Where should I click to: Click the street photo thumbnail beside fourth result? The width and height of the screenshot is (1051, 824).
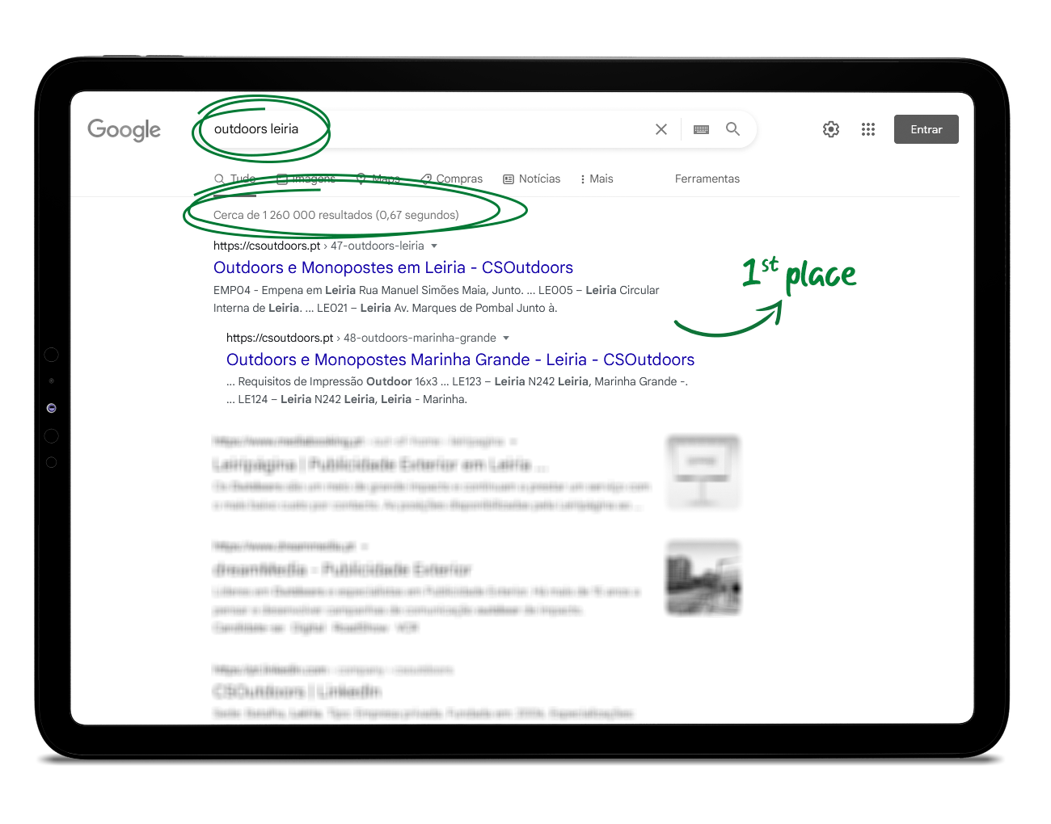click(x=703, y=578)
